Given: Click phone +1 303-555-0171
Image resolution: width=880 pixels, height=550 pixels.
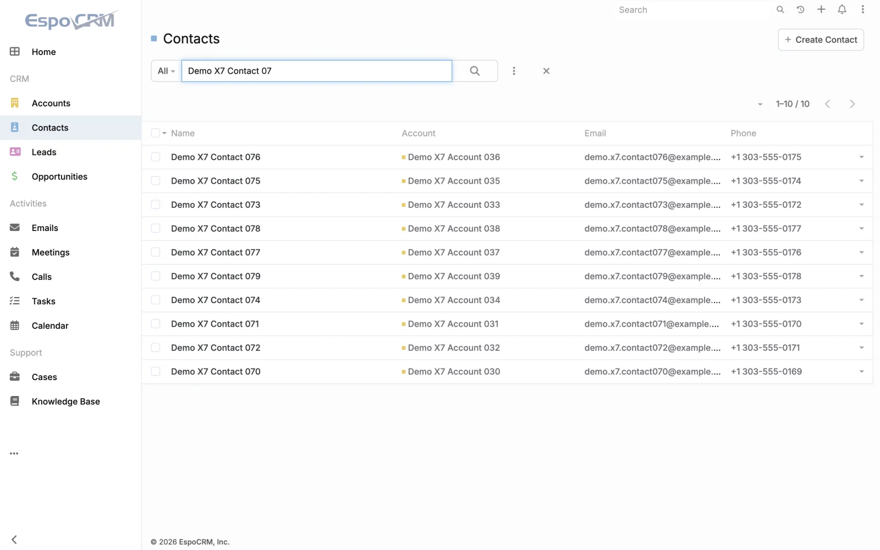Looking at the screenshot, I should tap(766, 348).
